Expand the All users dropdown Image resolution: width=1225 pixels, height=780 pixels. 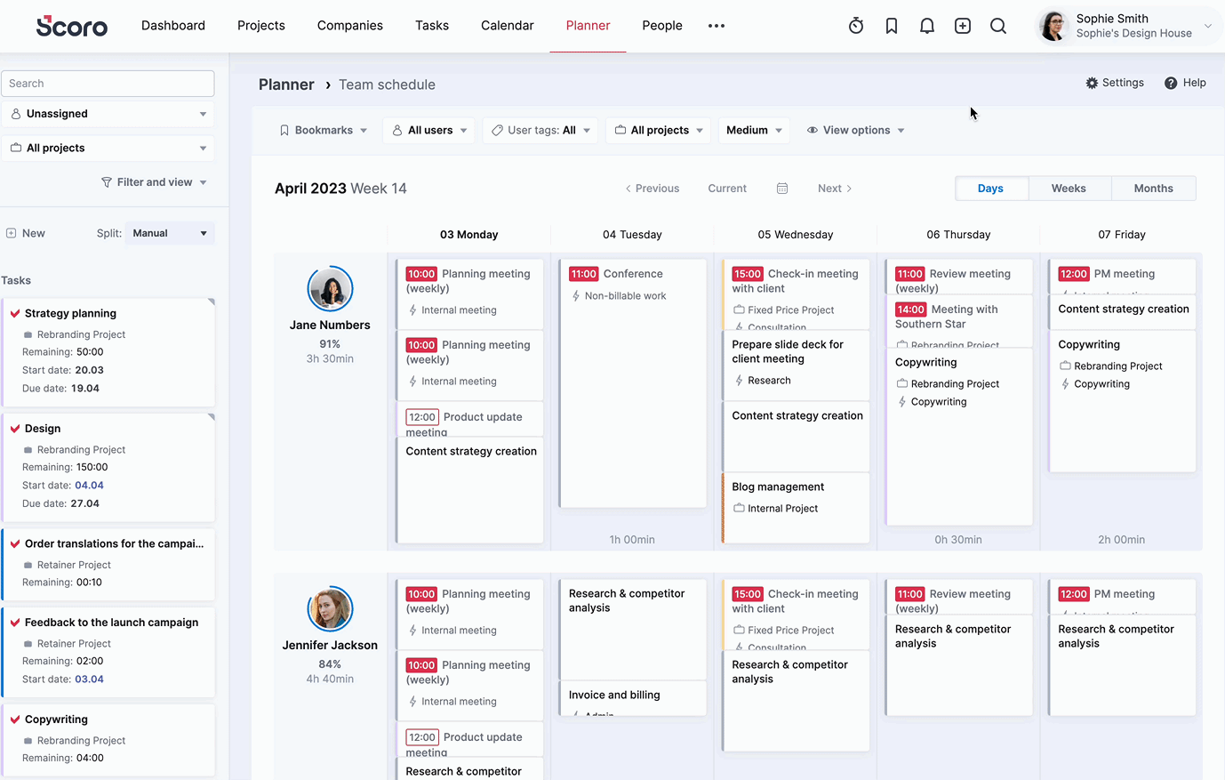click(x=429, y=130)
